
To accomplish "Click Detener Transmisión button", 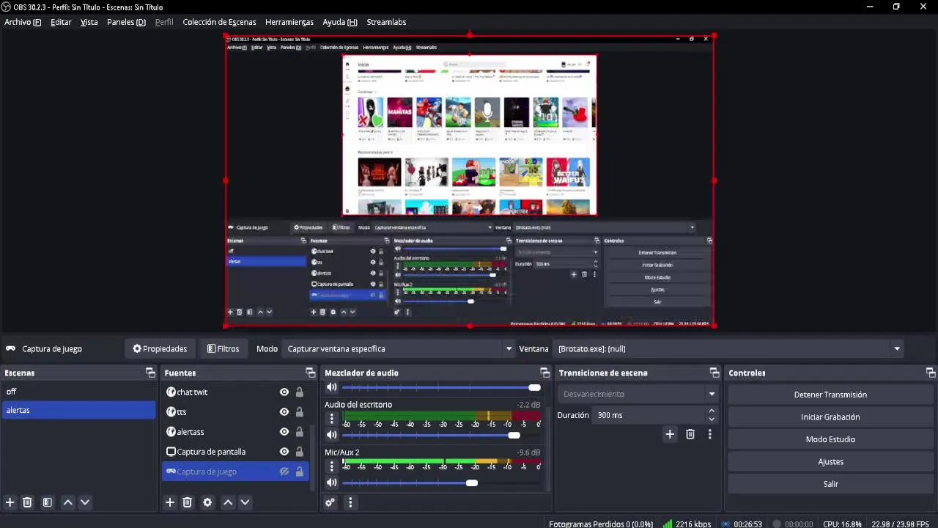I will coord(830,395).
